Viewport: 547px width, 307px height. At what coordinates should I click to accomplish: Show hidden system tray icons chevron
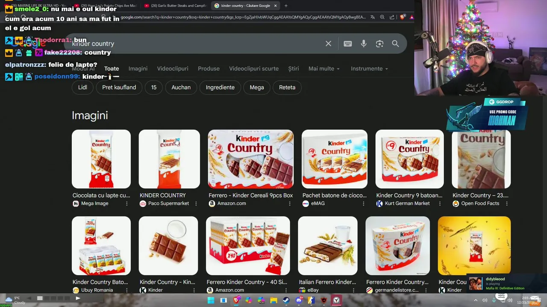pos(476,300)
